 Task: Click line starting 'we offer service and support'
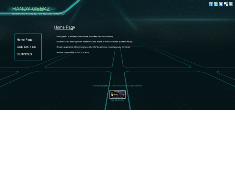[94, 42]
